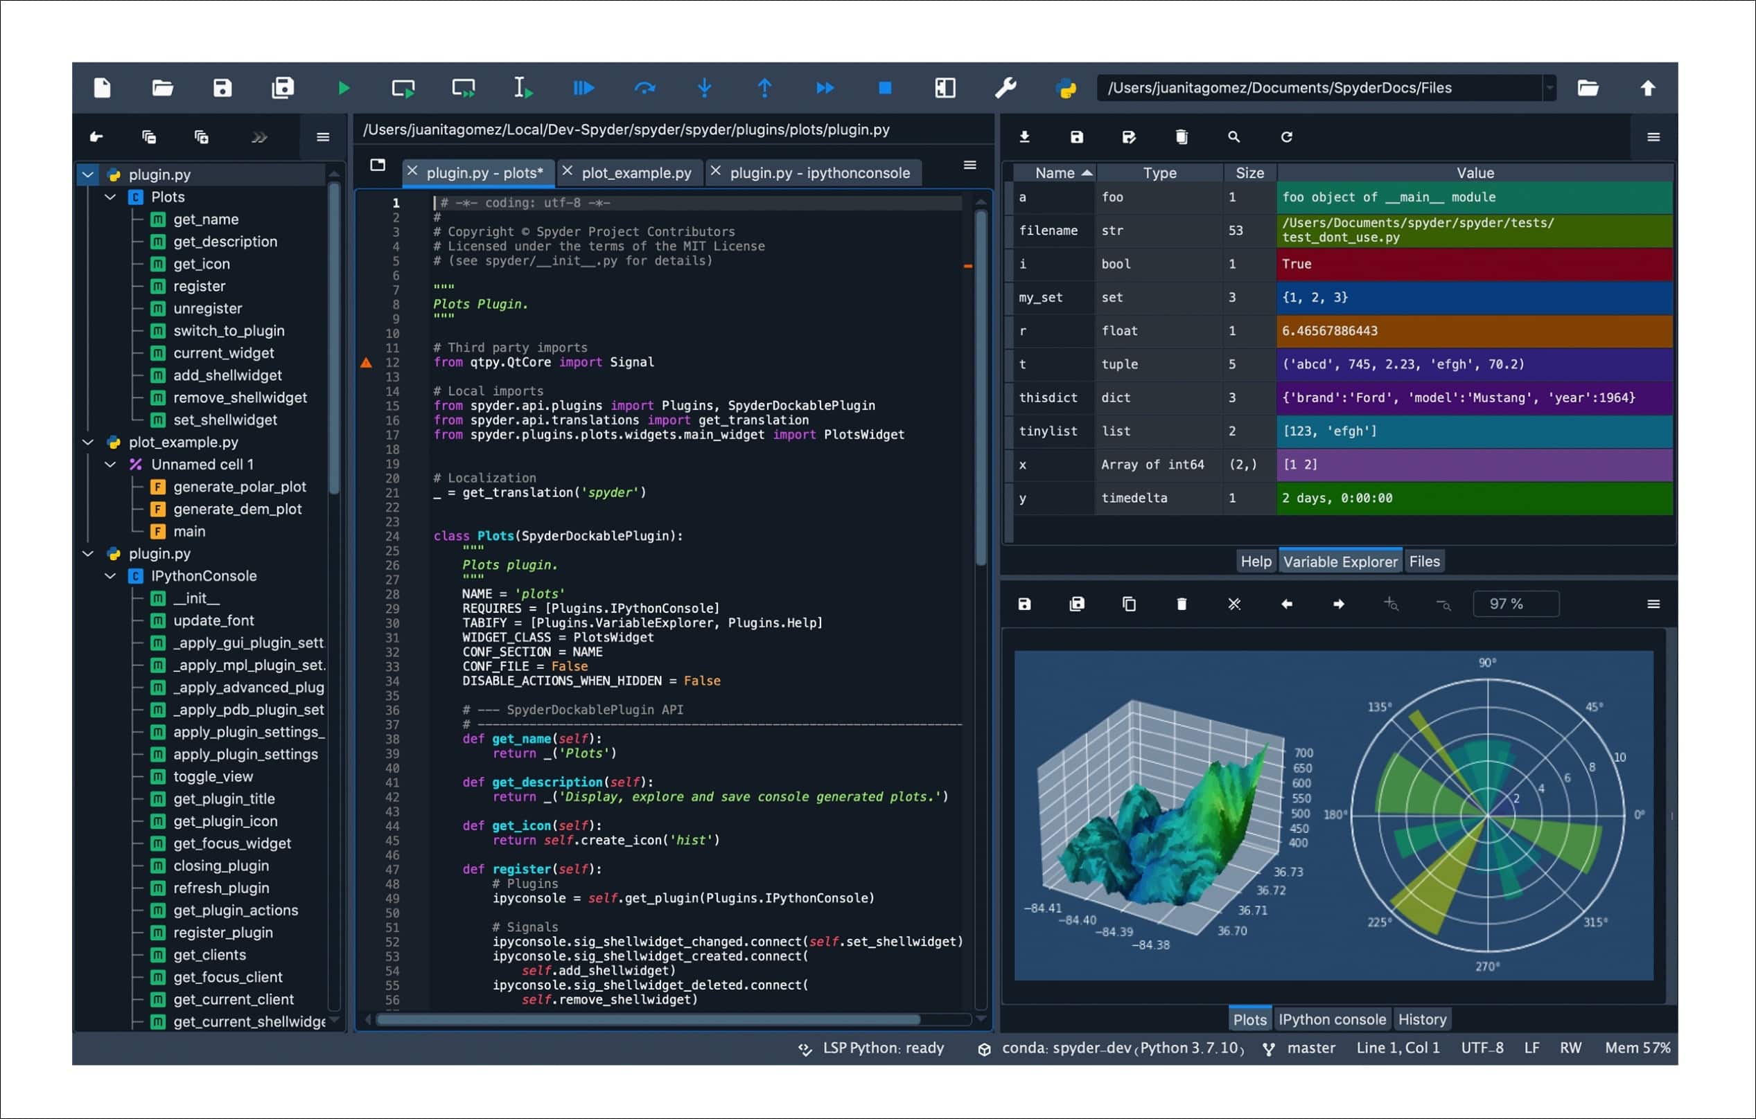Save all open files

coord(283,87)
